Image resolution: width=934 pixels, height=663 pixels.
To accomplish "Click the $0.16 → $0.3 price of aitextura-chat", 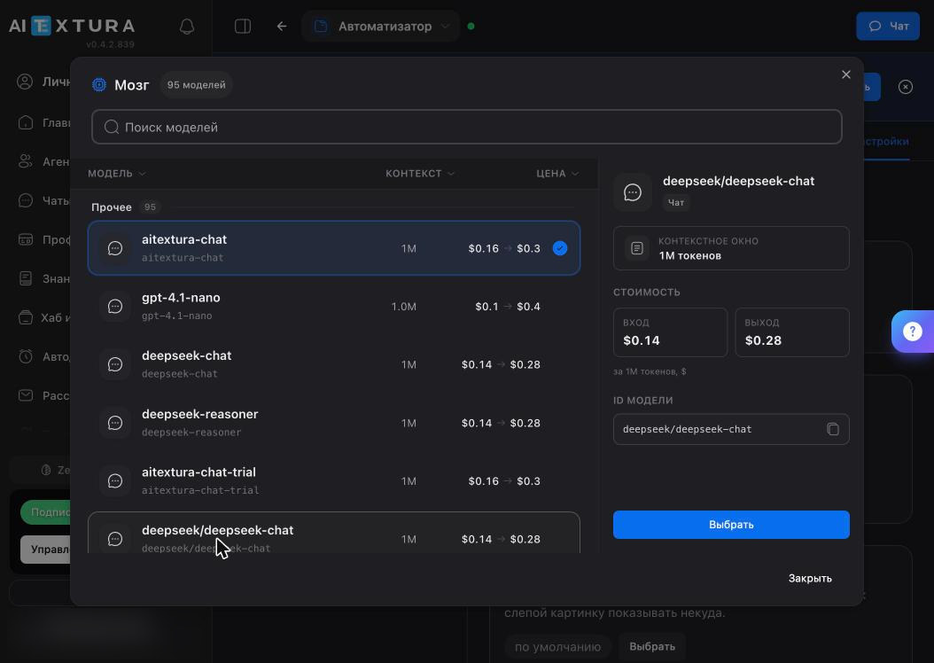I will (504, 248).
